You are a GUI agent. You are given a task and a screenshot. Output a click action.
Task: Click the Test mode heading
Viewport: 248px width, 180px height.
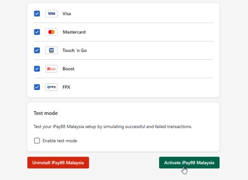(x=46, y=113)
